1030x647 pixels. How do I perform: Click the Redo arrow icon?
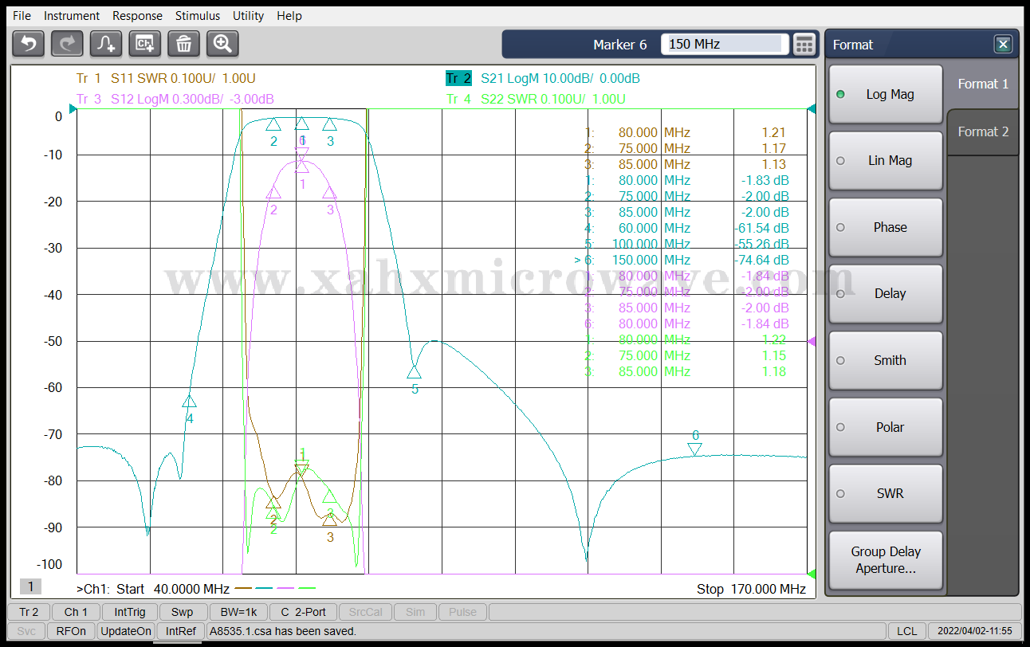[67, 43]
